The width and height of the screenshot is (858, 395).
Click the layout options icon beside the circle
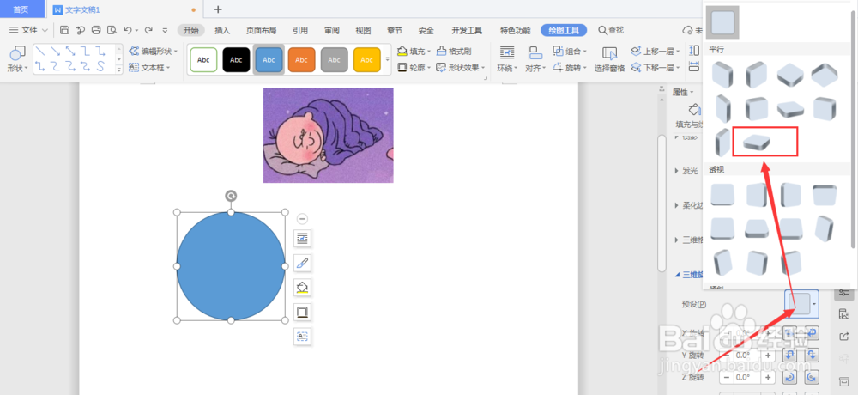[302, 239]
